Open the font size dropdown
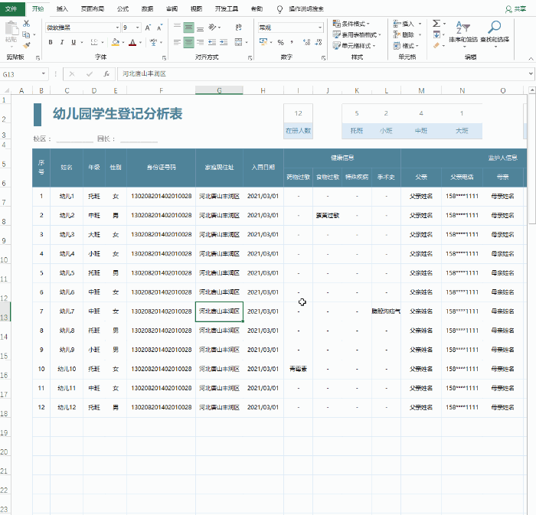Screen dimensions: 536x515 coord(137,28)
